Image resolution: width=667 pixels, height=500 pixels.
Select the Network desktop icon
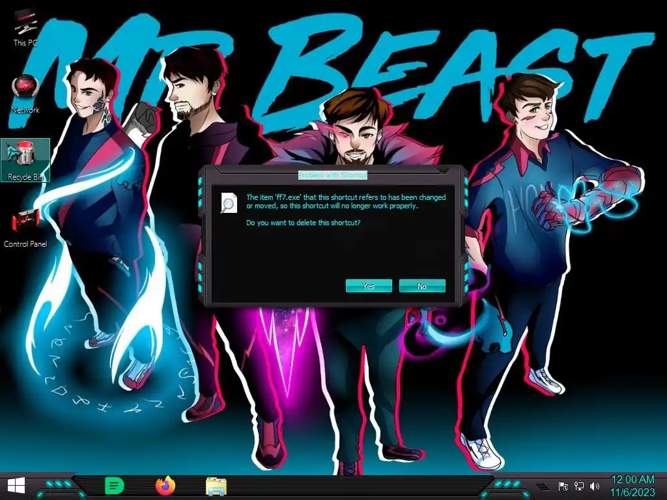(x=25, y=94)
